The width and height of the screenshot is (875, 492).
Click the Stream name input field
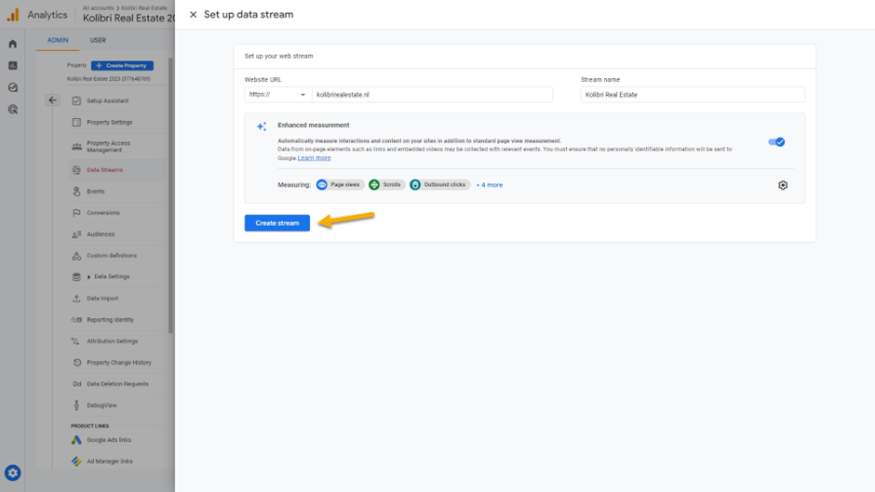point(693,95)
